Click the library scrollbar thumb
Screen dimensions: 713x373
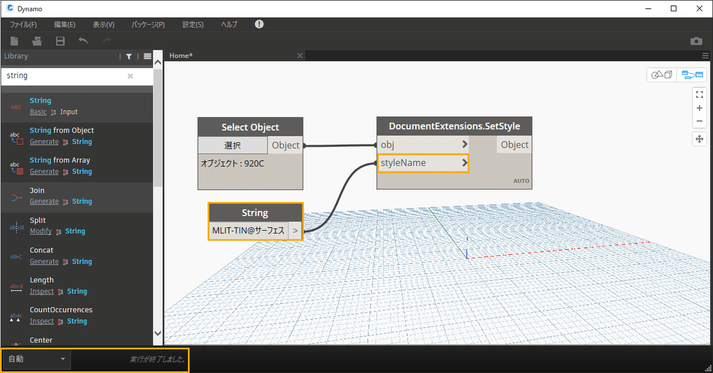pos(158,128)
